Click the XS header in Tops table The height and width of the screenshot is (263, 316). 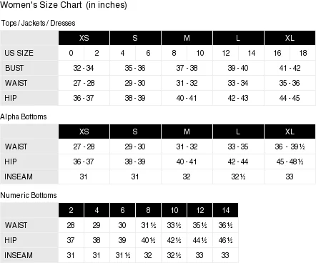[x=84, y=38]
